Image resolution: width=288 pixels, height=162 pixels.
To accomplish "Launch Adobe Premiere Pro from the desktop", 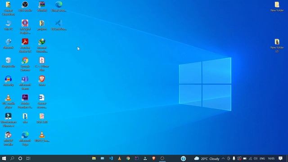I will click(25, 102).
